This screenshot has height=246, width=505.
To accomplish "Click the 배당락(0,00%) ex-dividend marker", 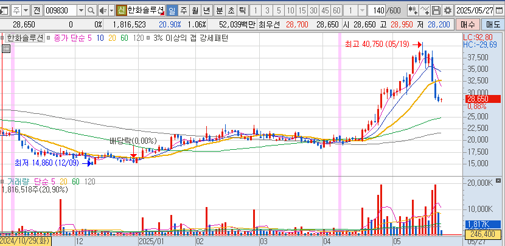I will pos(133,141).
